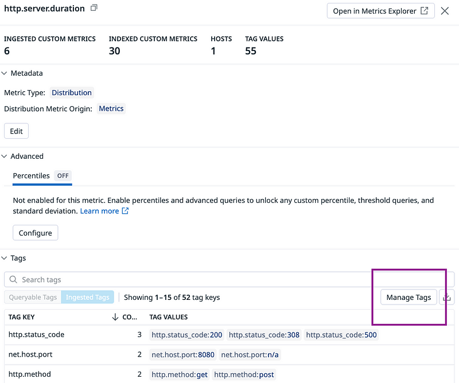The width and height of the screenshot is (459, 383).
Task: Click the Manage Tags button
Action: (409, 297)
